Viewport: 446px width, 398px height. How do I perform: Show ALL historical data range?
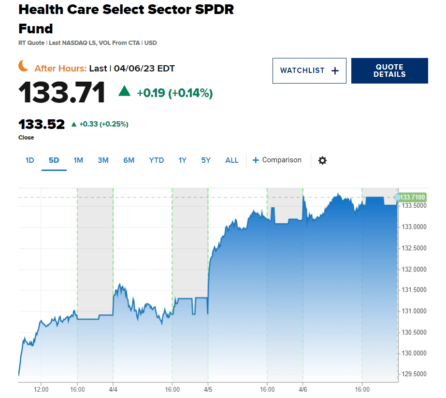232,160
